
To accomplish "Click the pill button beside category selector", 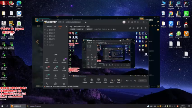I will tap(89, 29).
